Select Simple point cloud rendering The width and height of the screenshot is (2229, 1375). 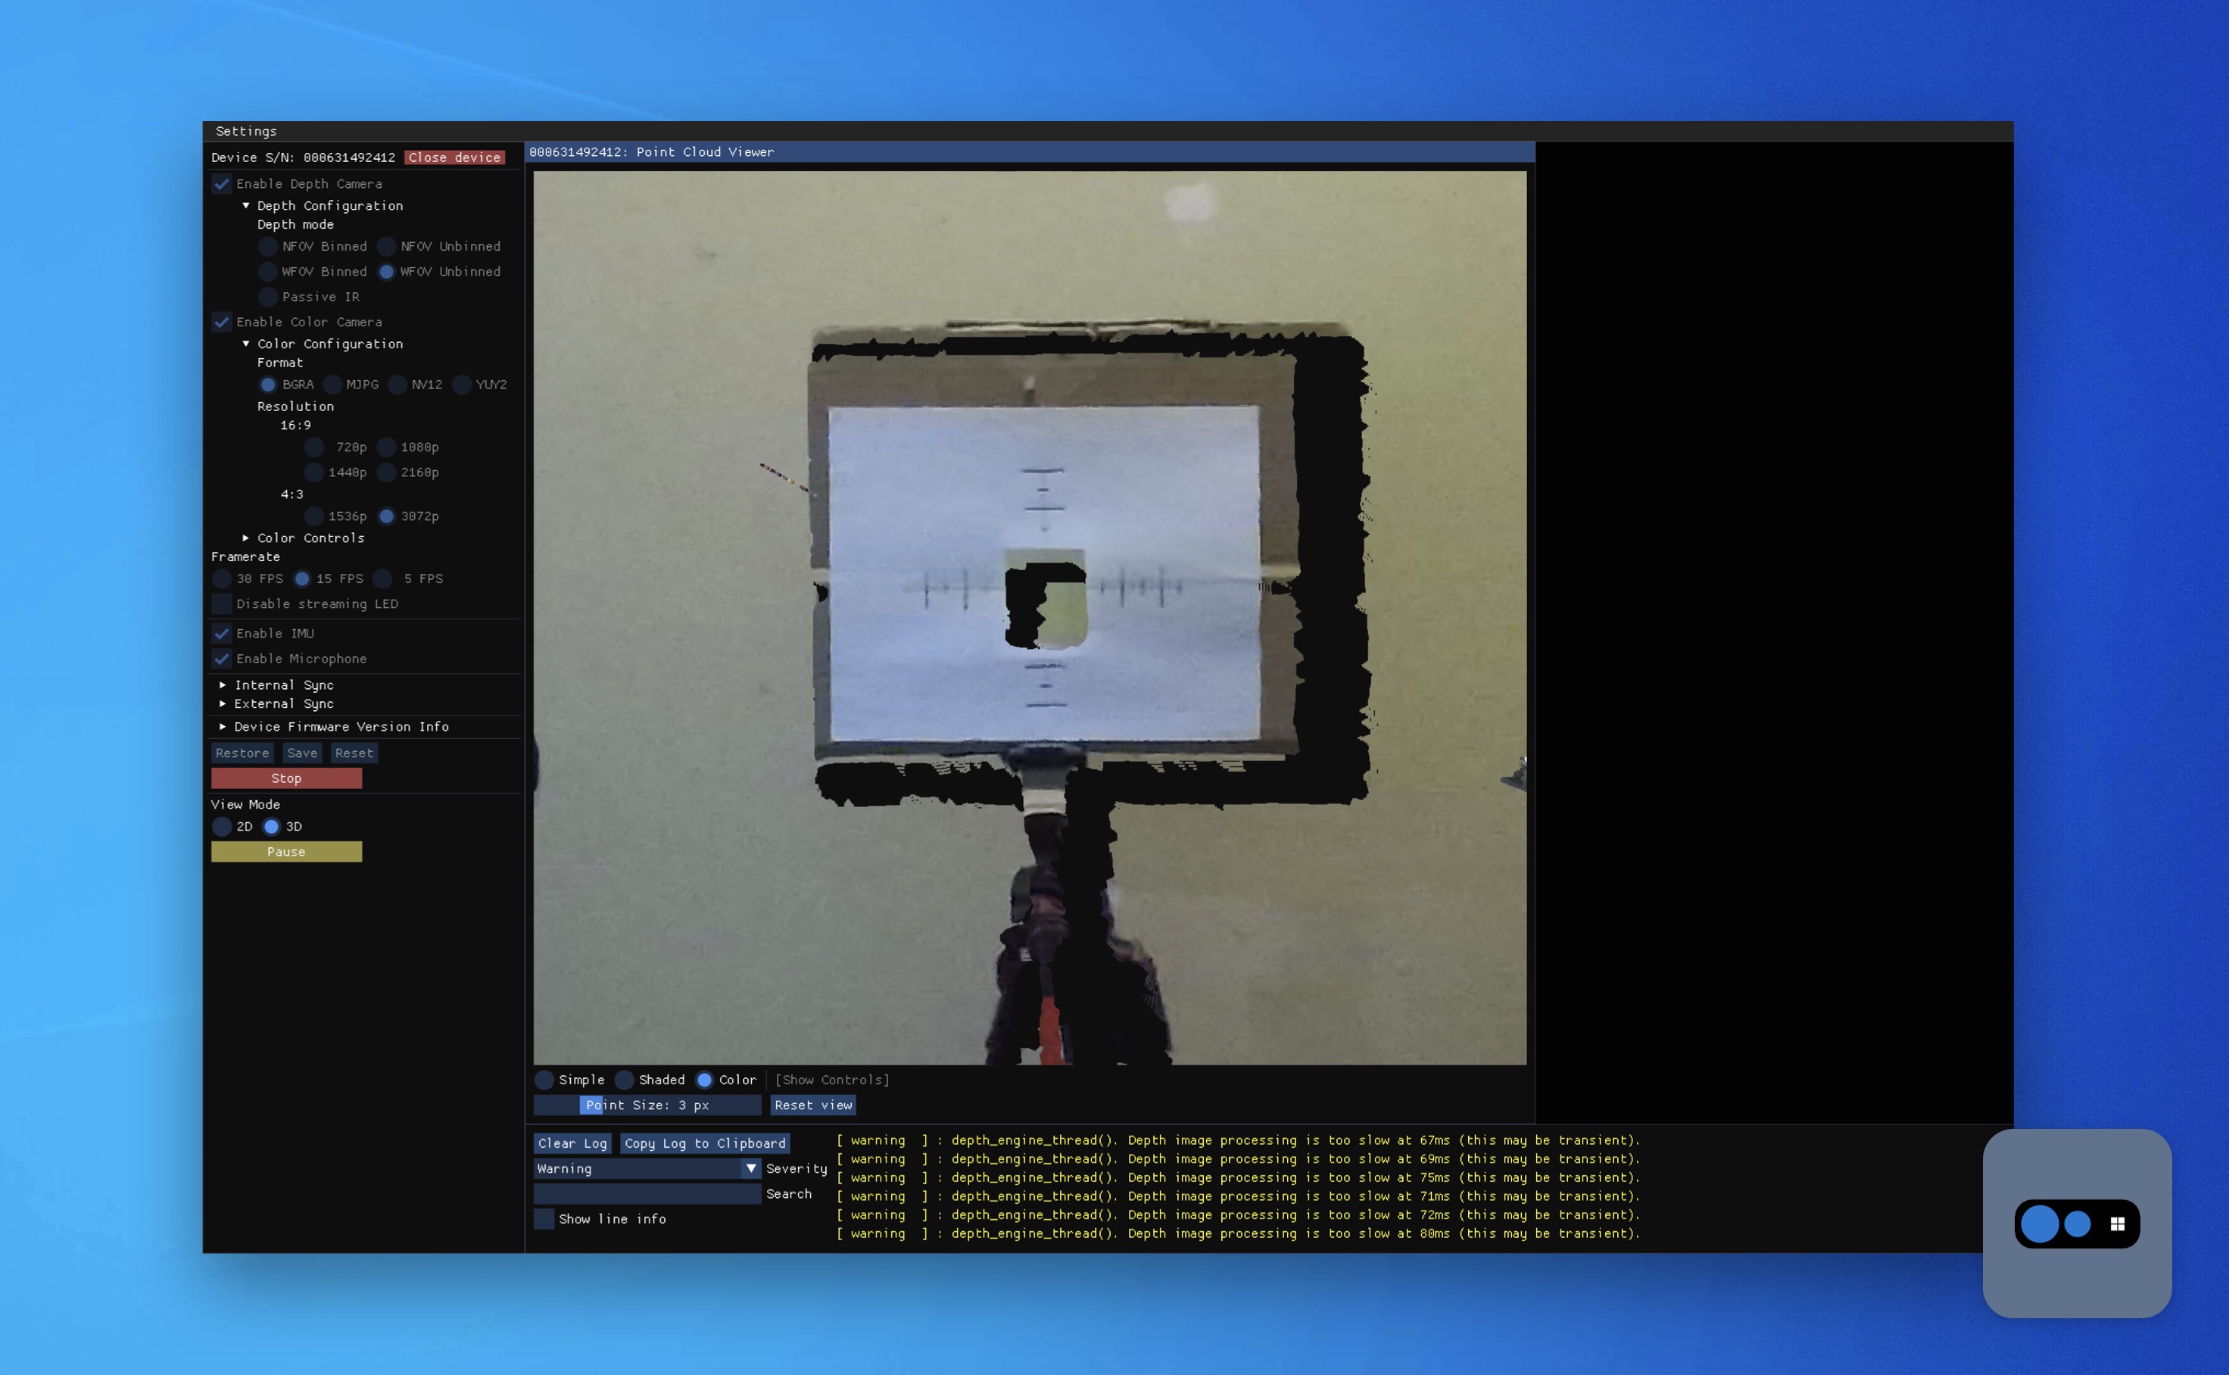(544, 1080)
